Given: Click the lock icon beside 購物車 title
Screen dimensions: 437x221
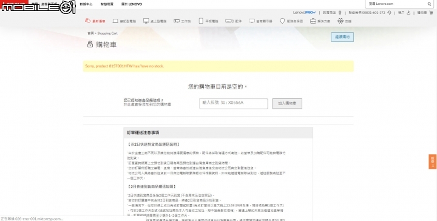Looking at the screenshot, I should click(x=90, y=44).
